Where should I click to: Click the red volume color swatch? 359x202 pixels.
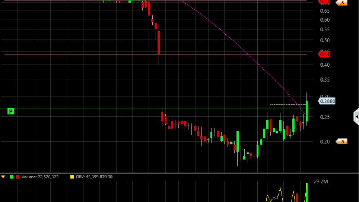pos(18,177)
